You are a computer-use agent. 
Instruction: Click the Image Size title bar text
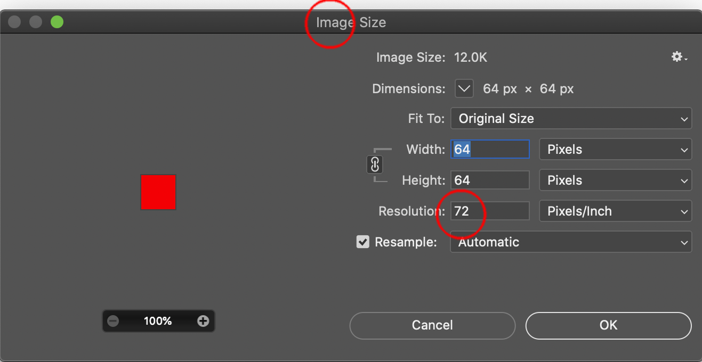click(351, 22)
